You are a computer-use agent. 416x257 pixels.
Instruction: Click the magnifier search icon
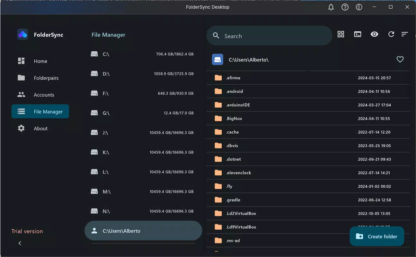(x=216, y=36)
